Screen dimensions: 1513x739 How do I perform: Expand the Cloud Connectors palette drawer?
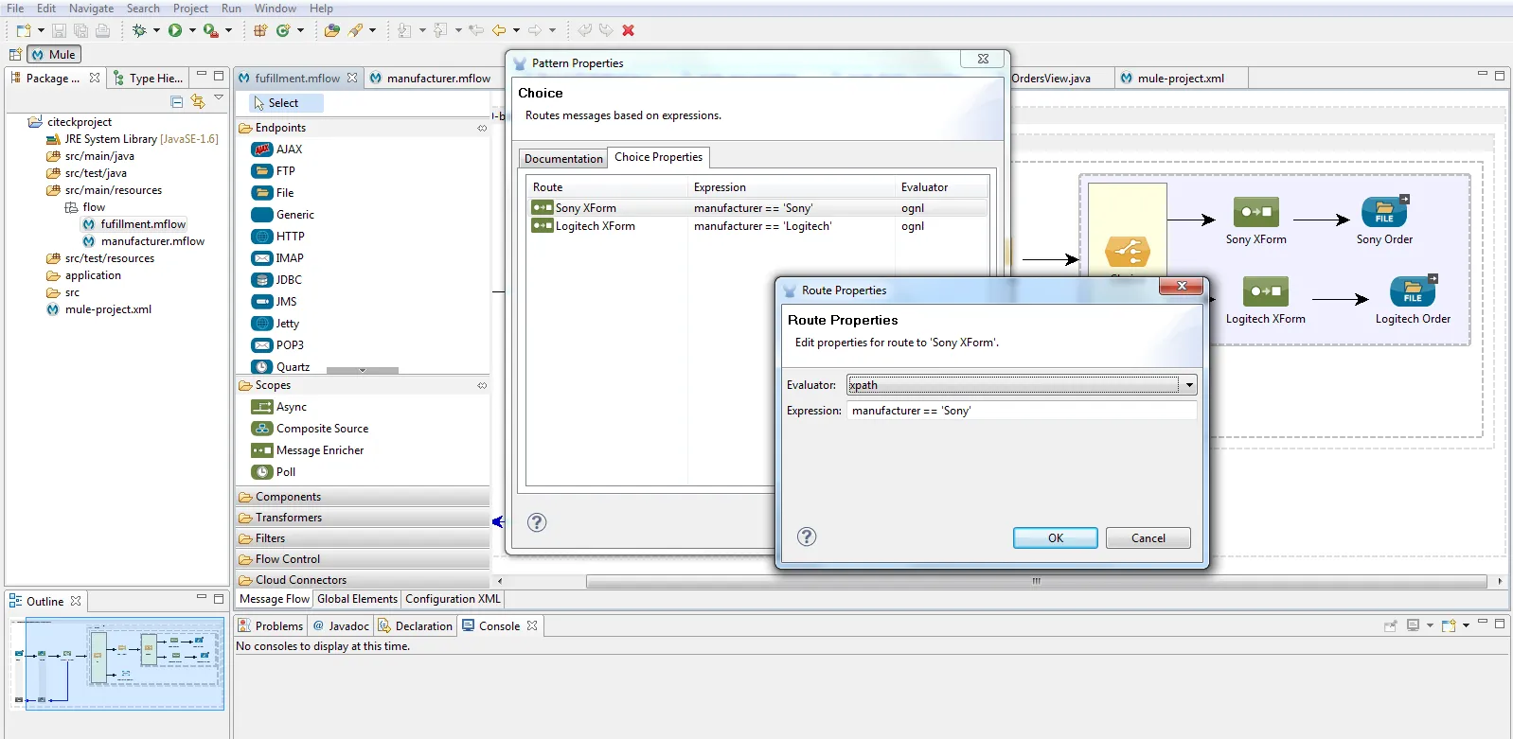tap(364, 580)
